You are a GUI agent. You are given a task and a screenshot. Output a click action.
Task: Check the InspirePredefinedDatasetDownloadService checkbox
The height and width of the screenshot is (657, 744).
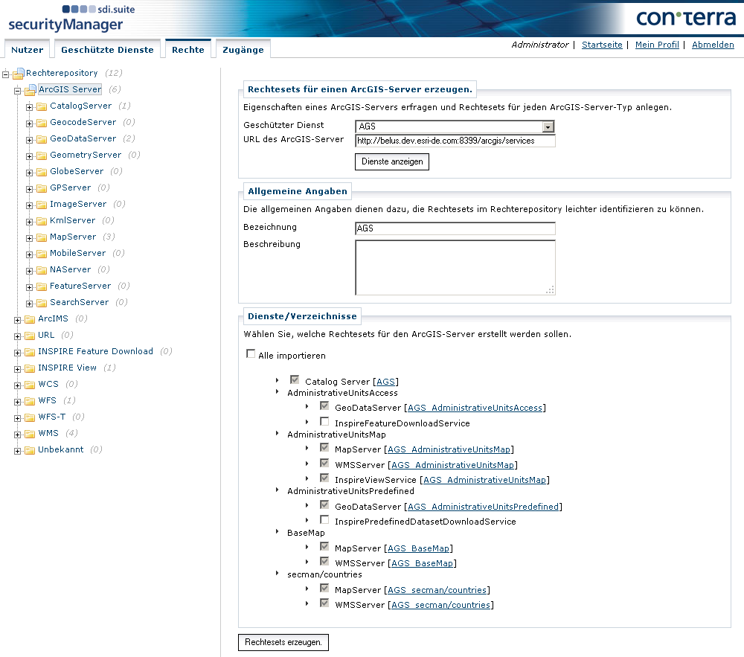click(324, 521)
